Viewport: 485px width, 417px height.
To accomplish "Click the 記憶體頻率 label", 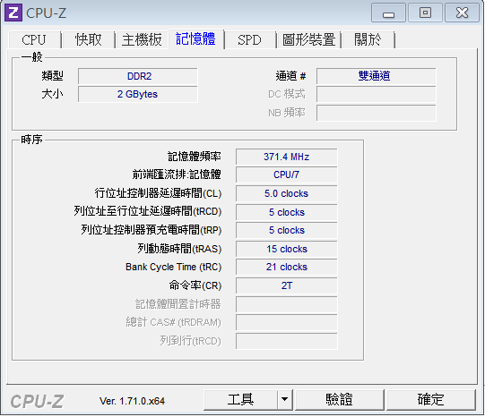I will [x=195, y=157].
